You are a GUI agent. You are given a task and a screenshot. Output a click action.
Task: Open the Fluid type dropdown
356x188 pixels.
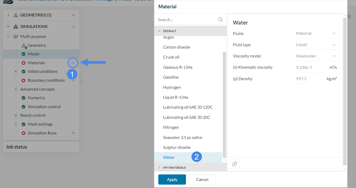[x=316, y=45]
